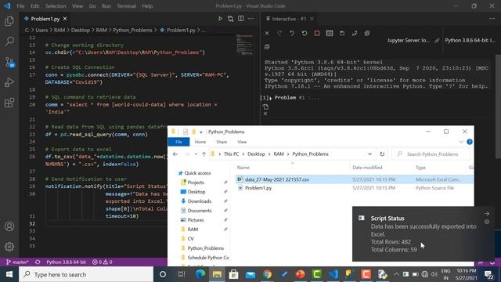This screenshot has height=282, width=501.
Task: Open the Explorer view in VS Code activity bar
Action: coord(9,21)
